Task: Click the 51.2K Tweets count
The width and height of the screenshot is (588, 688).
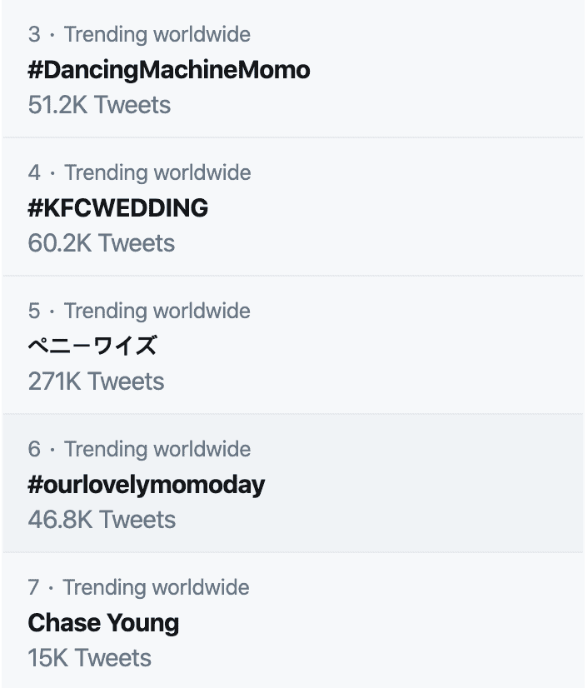Action: click(x=99, y=105)
